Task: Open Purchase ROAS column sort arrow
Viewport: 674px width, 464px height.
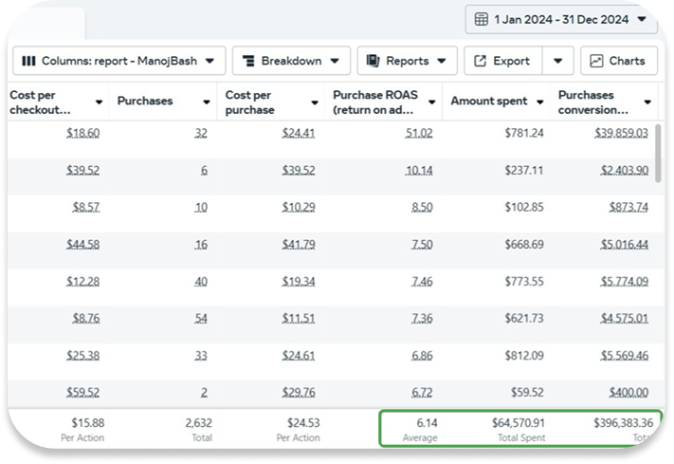Action: [430, 102]
